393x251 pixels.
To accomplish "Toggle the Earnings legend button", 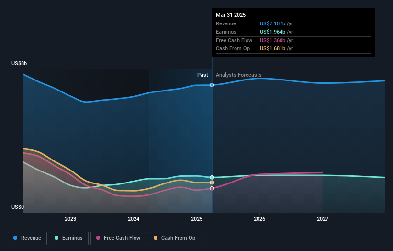I will click(x=68, y=238).
